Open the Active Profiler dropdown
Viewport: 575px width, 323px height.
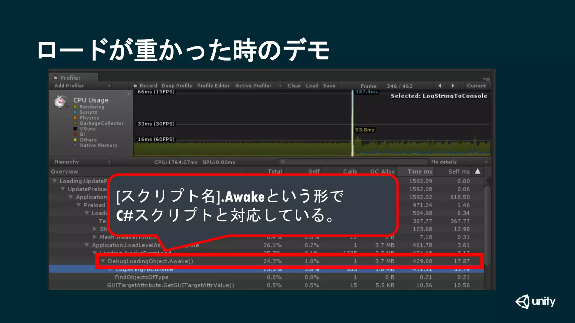[258, 86]
